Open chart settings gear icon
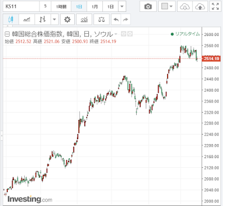This screenshot has width=225, height=206. point(67,19)
